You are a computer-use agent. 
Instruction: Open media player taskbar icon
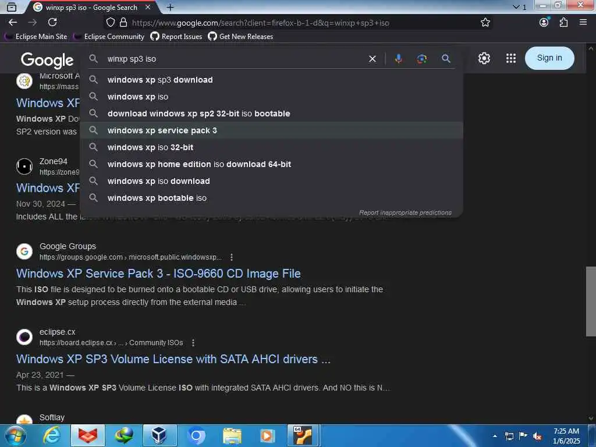point(268,435)
